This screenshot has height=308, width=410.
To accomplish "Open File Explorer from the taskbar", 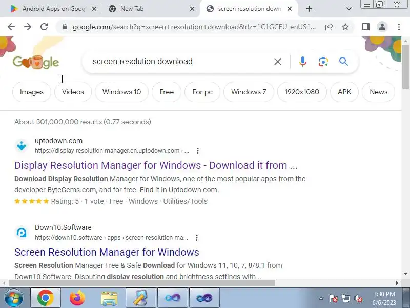I will 109,298.
